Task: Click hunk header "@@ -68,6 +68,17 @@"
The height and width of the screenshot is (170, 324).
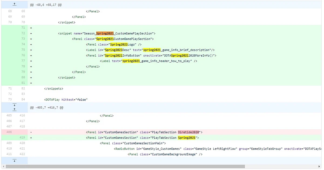Action: point(46,5)
